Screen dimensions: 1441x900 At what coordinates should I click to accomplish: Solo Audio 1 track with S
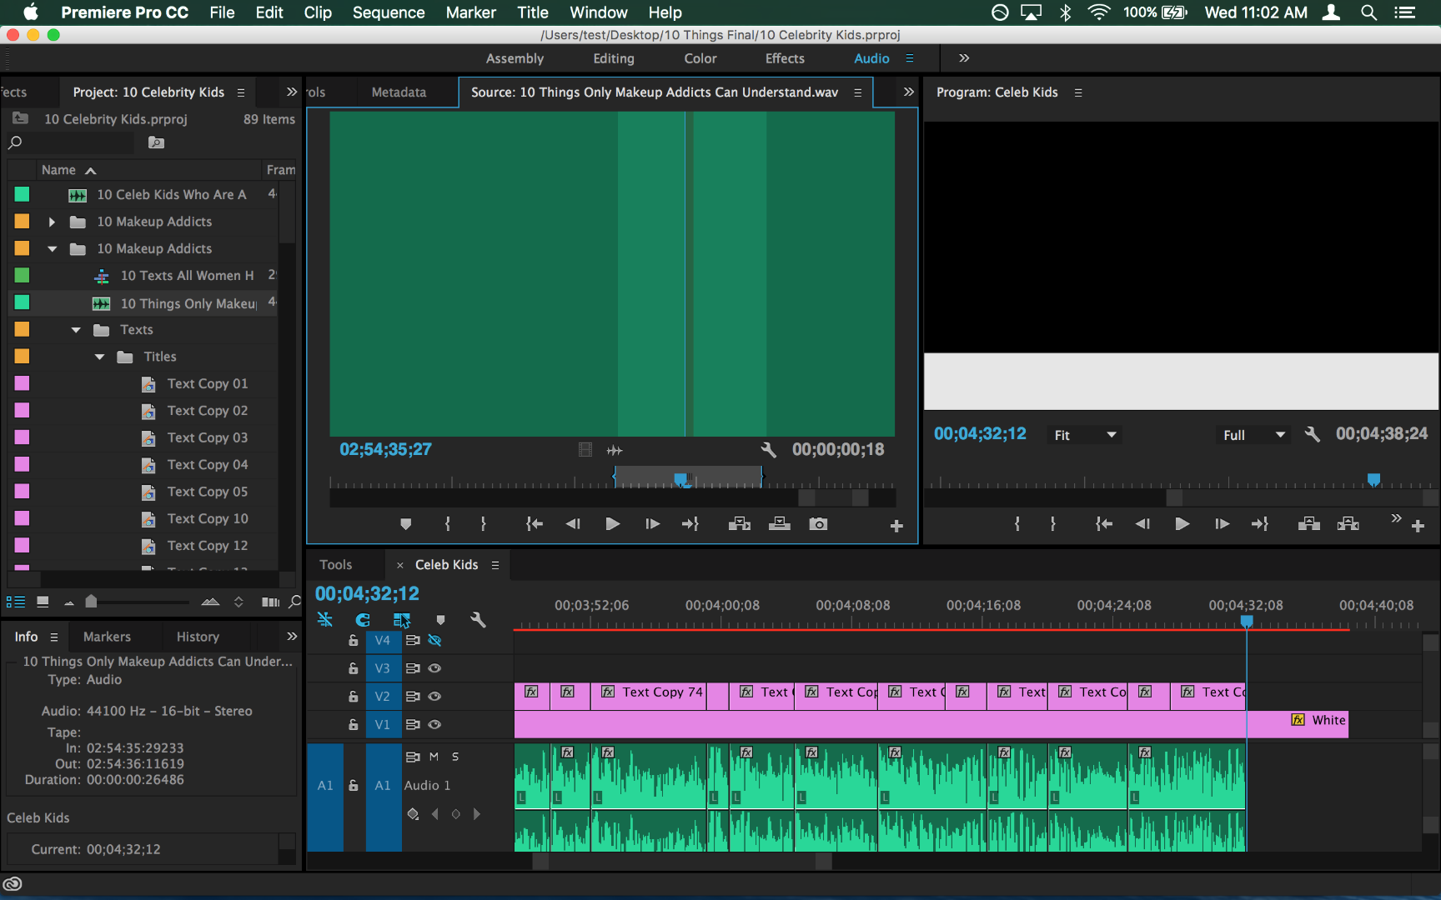[x=455, y=757]
